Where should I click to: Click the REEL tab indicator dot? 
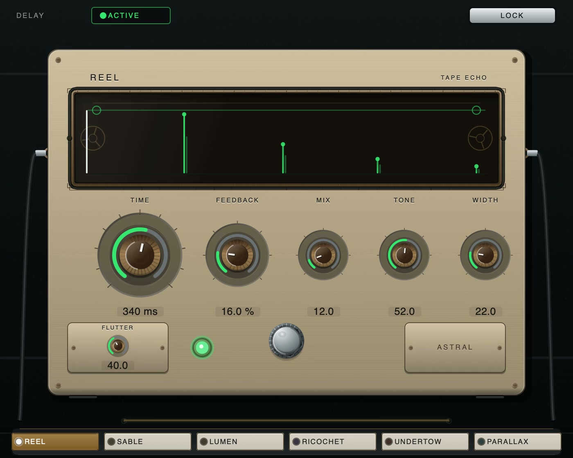pos(19,442)
